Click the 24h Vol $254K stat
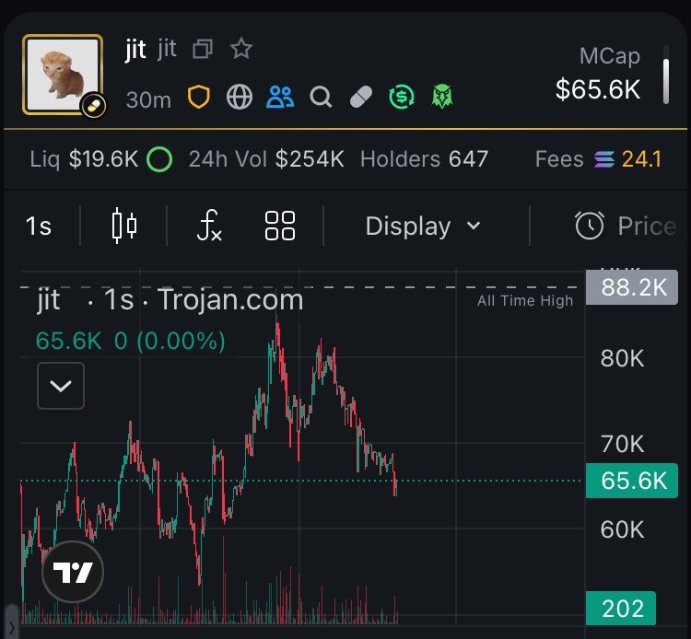The height and width of the screenshot is (639, 691). (266, 159)
